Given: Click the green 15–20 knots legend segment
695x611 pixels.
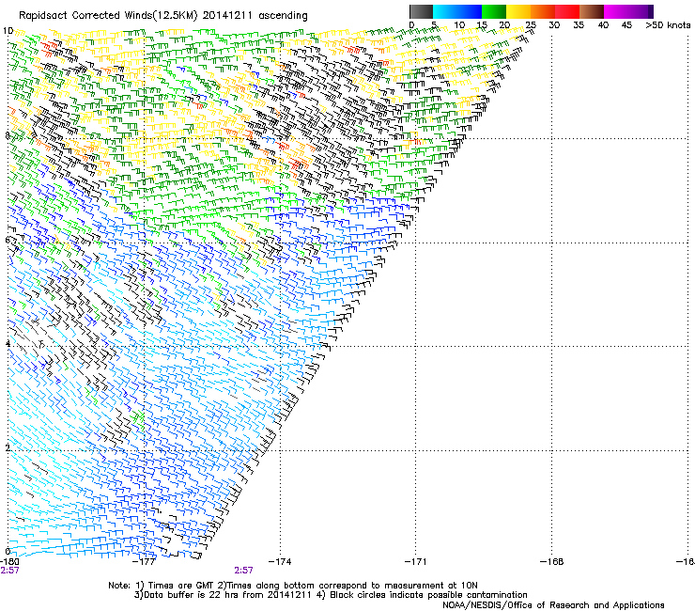Looking at the screenshot, I should 494,11.
